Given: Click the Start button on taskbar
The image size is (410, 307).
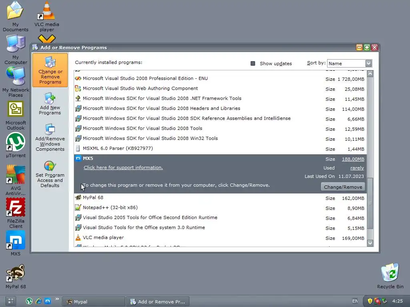Looking at the screenshot, I should 10,301.
